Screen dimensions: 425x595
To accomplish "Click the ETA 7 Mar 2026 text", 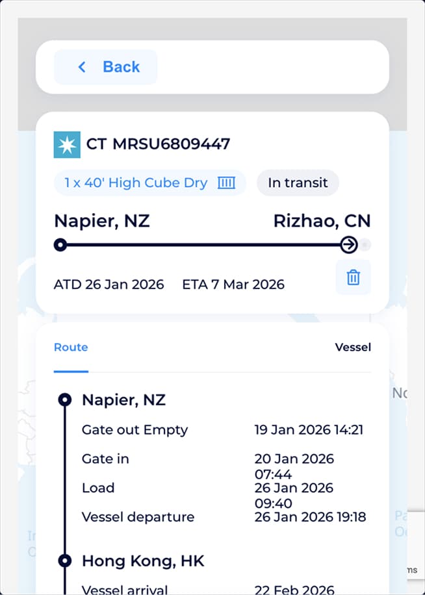I will pyautogui.click(x=233, y=284).
